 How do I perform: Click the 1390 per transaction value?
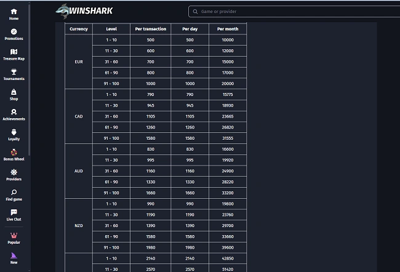pos(151,226)
